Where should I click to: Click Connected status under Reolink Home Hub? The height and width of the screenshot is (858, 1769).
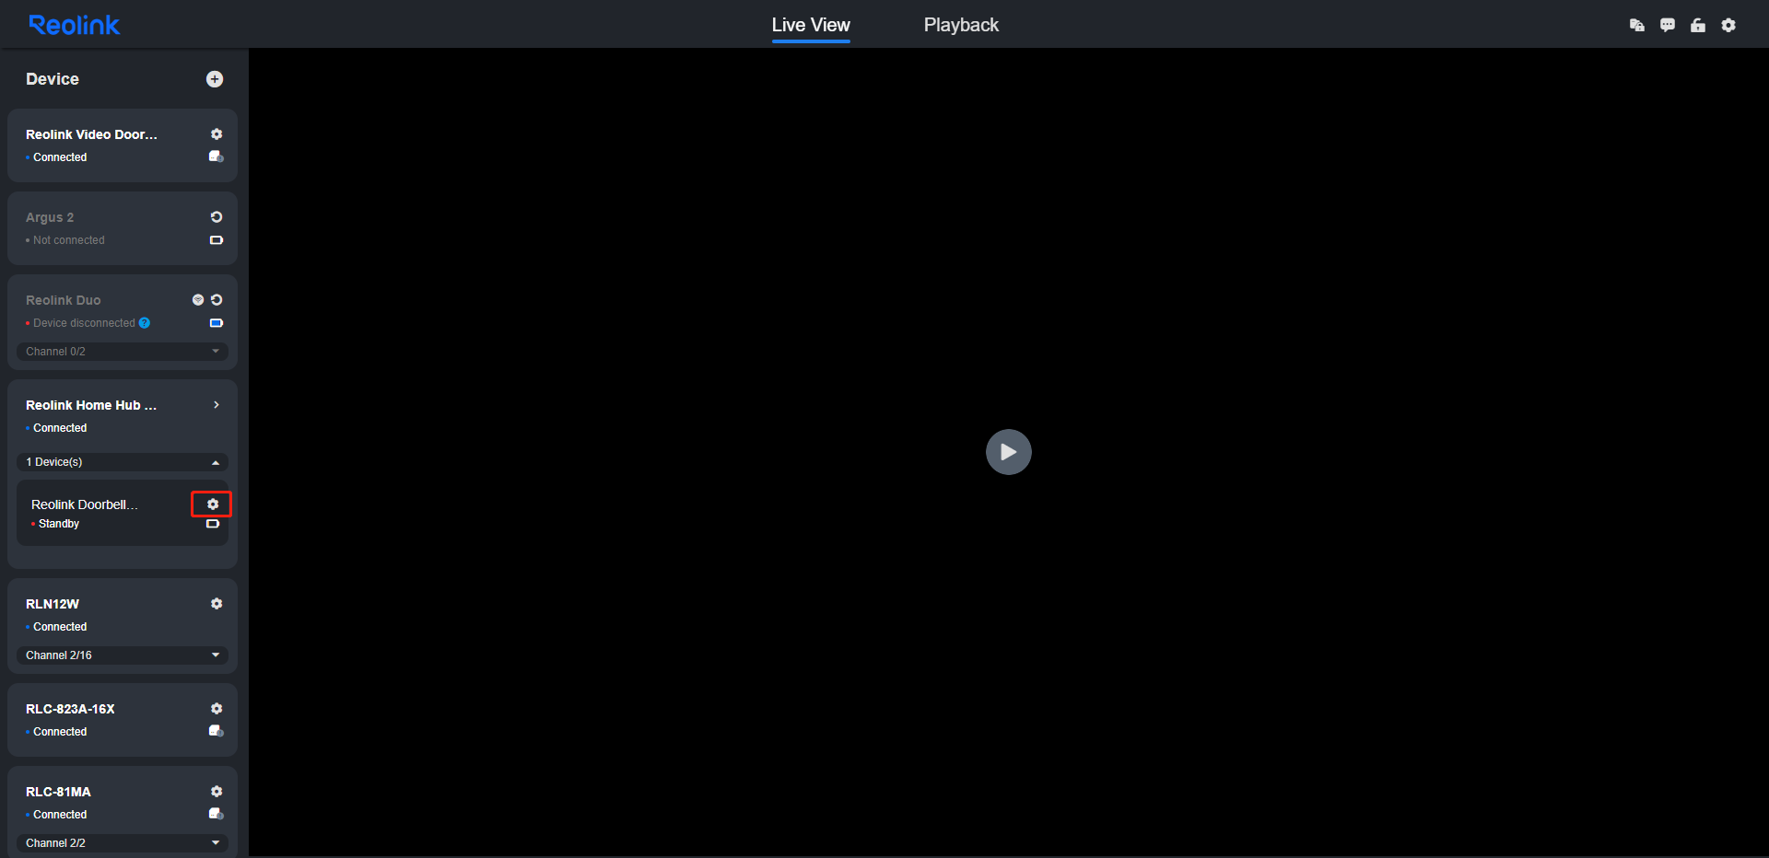[60, 428]
